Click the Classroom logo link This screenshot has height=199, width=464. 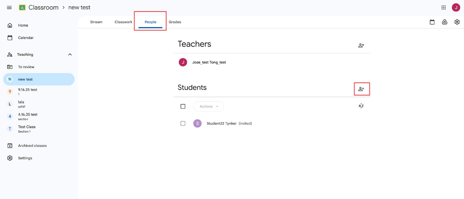tap(38, 8)
